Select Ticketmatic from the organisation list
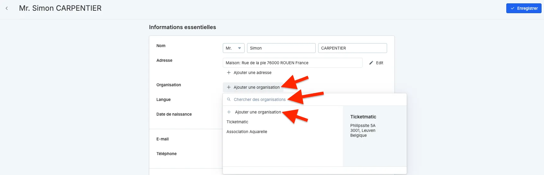 [x=237, y=122]
